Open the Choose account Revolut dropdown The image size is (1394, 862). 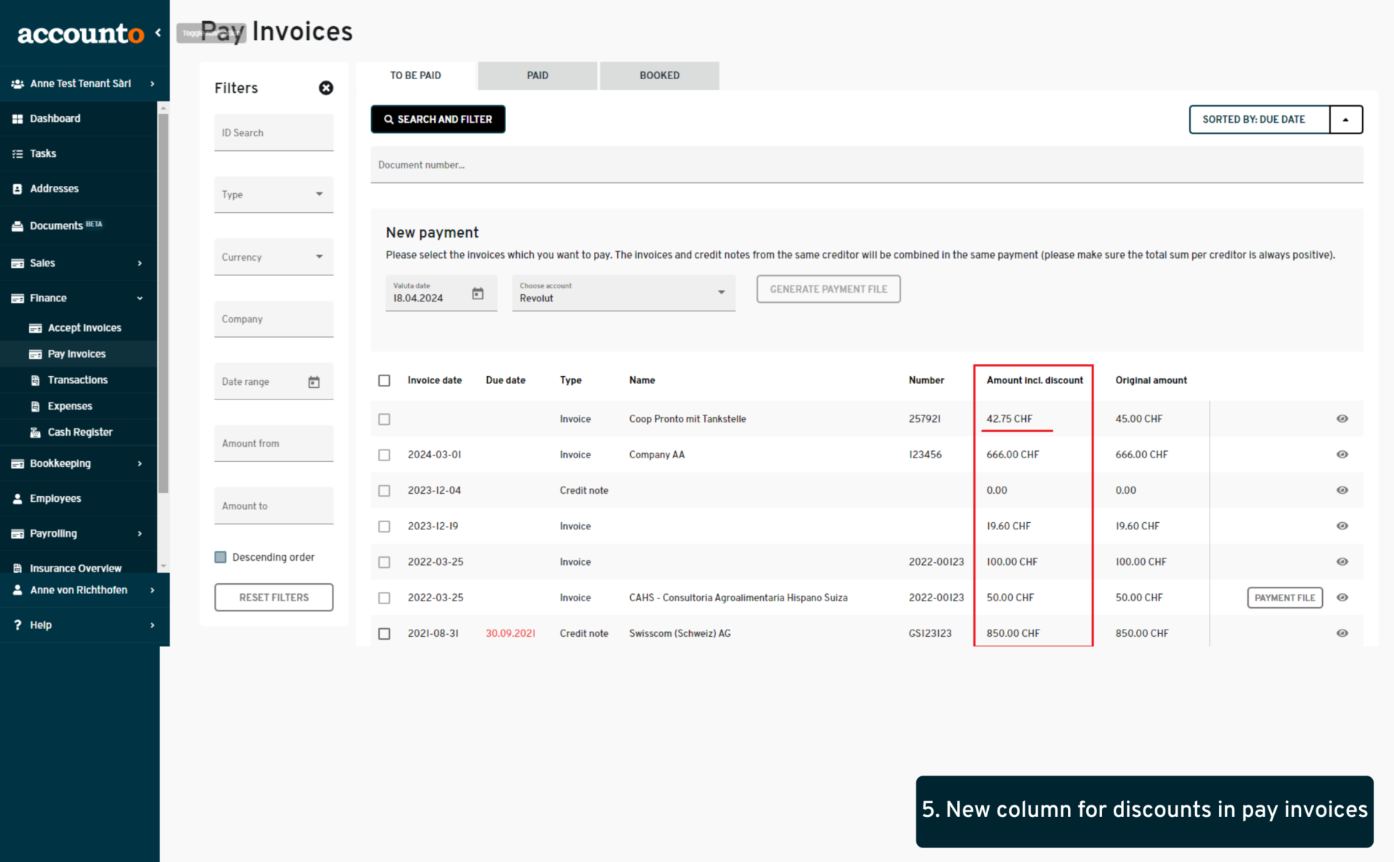(x=624, y=293)
